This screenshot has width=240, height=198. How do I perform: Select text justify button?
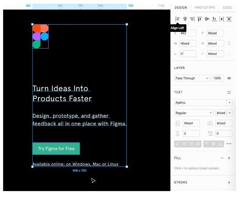tap(198, 144)
